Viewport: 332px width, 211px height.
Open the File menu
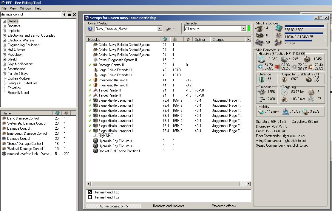coord(4,8)
